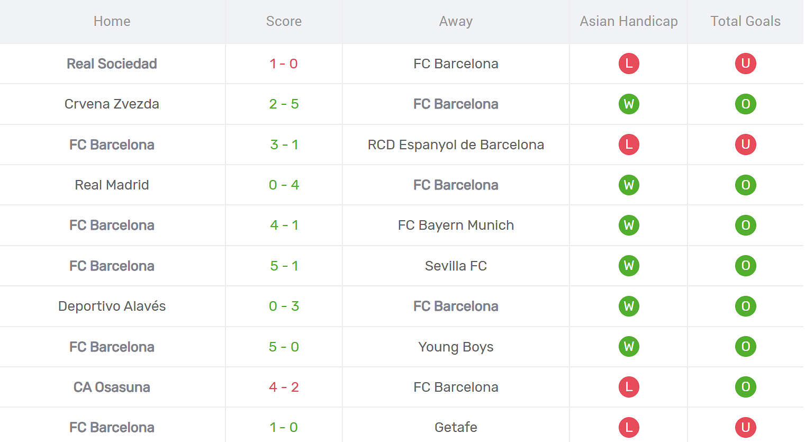The width and height of the screenshot is (805, 442).
Task: Click the red U badge for Getafe match
Action: pyautogui.click(x=745, y=427)
